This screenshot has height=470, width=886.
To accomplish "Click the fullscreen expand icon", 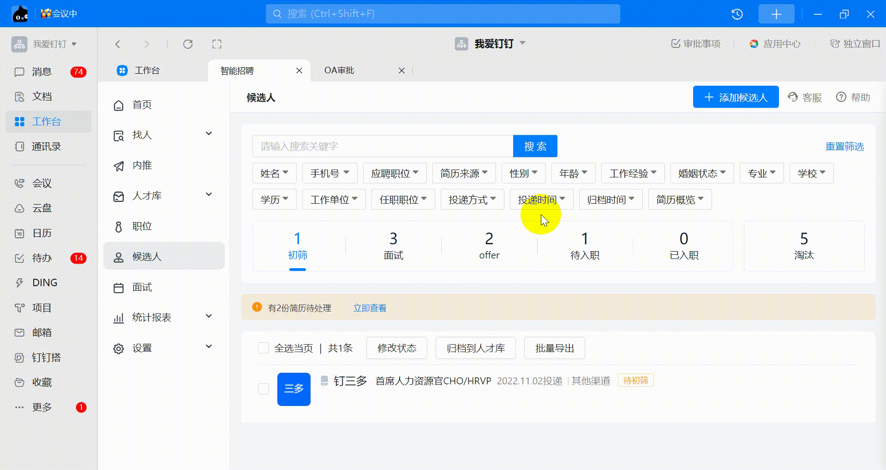I will click(217, 44).
